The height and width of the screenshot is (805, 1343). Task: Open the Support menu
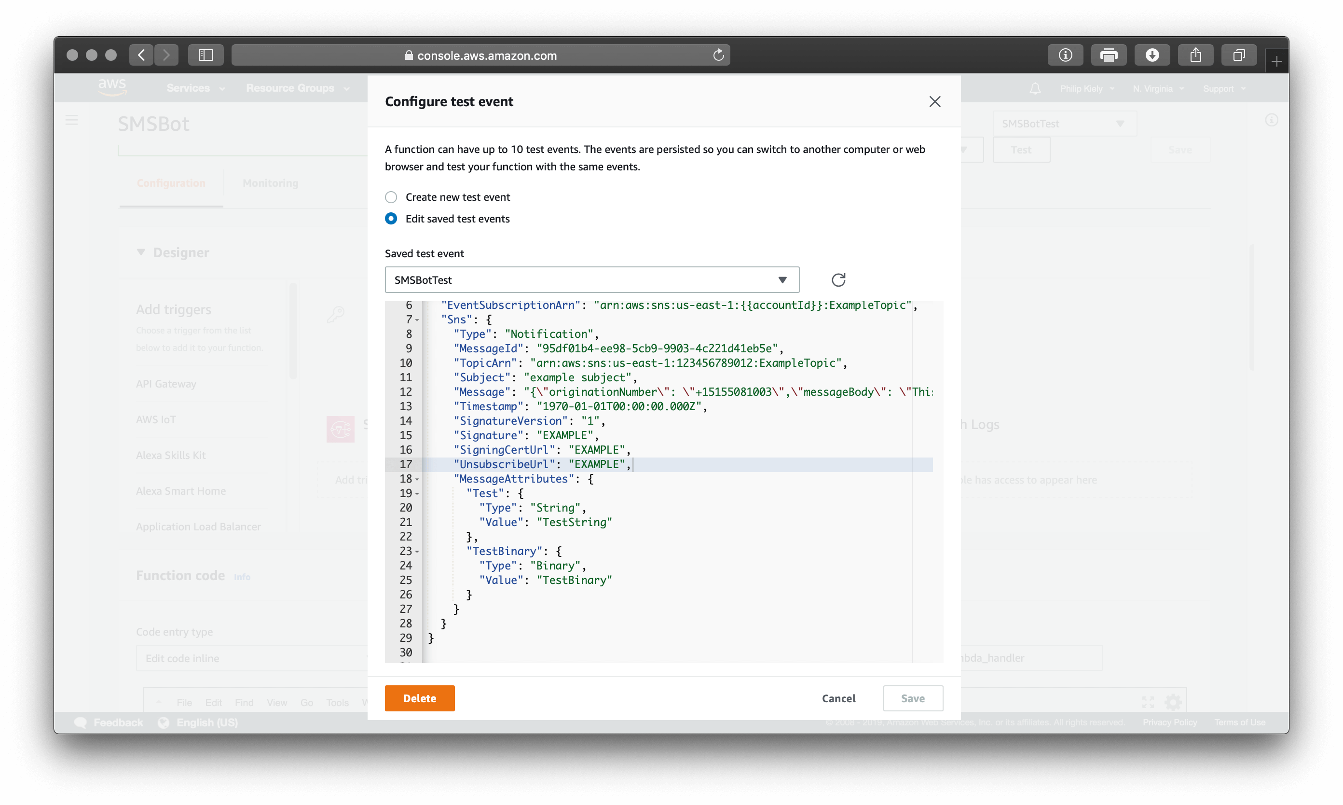[x=1224, y=88]
